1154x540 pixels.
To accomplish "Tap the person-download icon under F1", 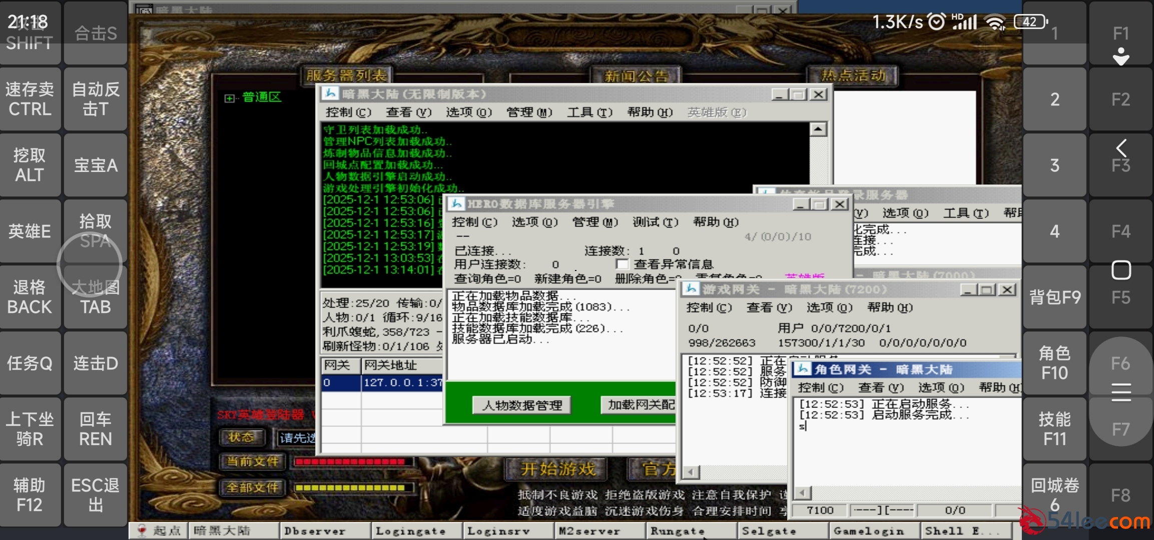I will (x=1121, y=56).
